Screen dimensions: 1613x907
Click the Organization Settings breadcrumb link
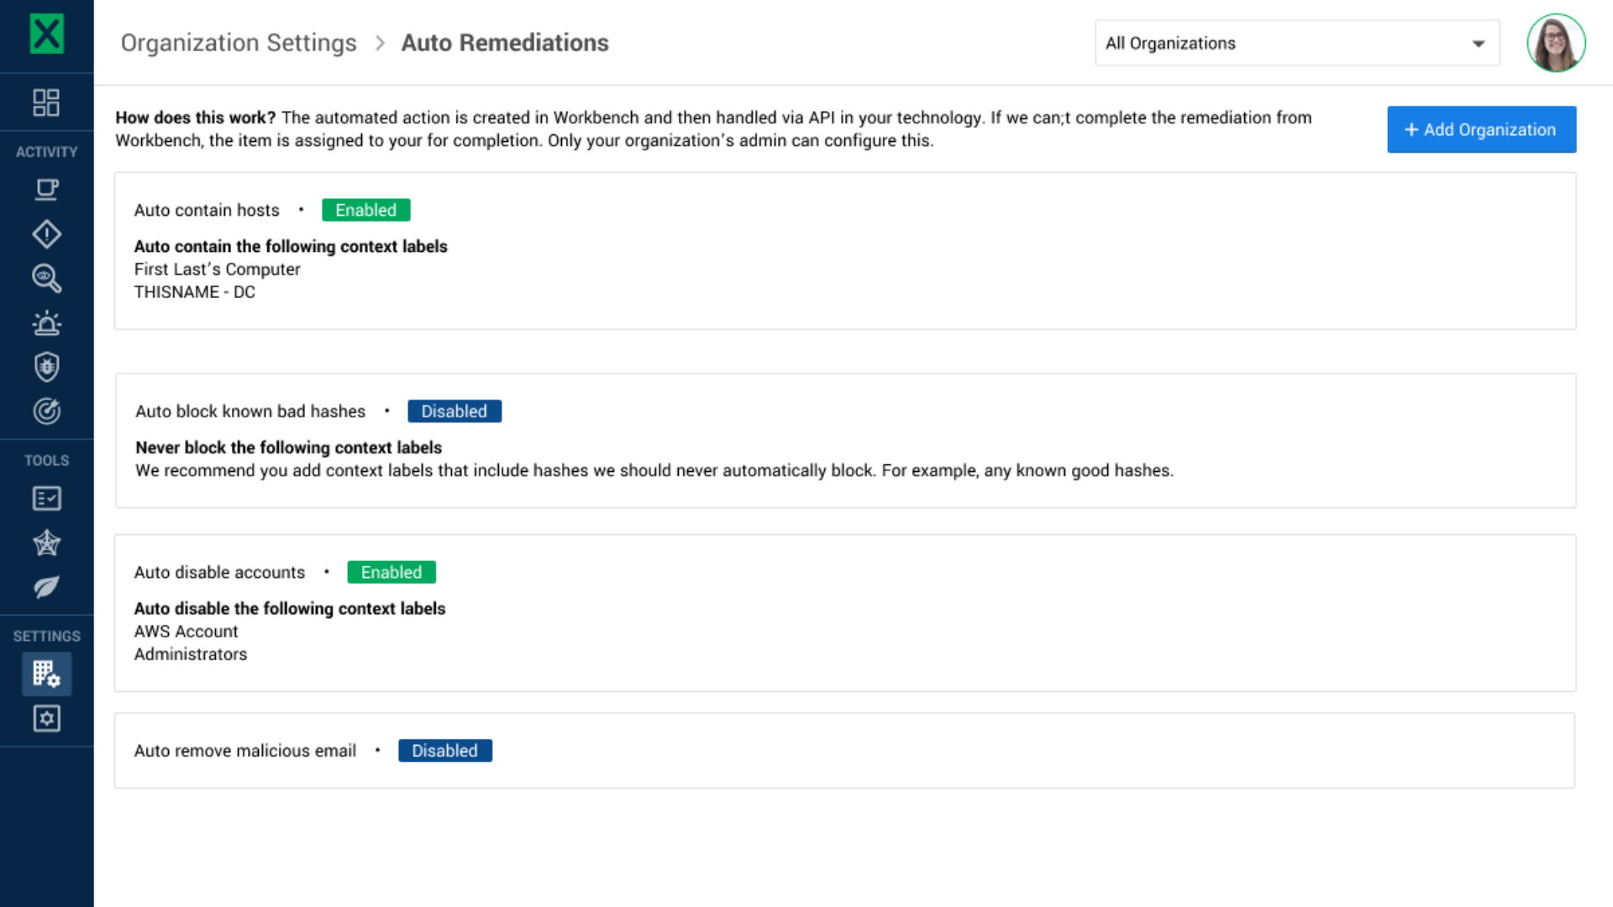point(239,43)
